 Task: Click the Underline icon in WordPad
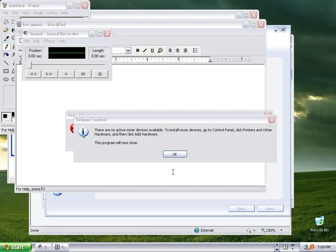152,50
